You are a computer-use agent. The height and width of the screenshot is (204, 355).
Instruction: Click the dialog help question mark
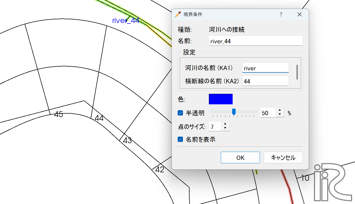281,15
